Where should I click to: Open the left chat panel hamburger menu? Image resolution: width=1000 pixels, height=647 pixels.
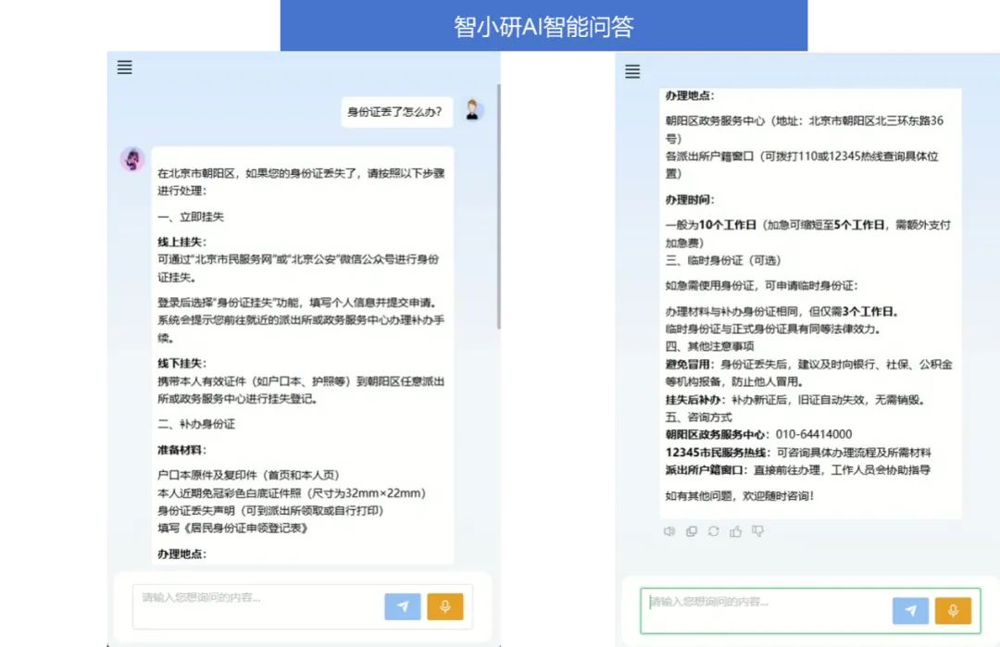(x=125, y=67)
